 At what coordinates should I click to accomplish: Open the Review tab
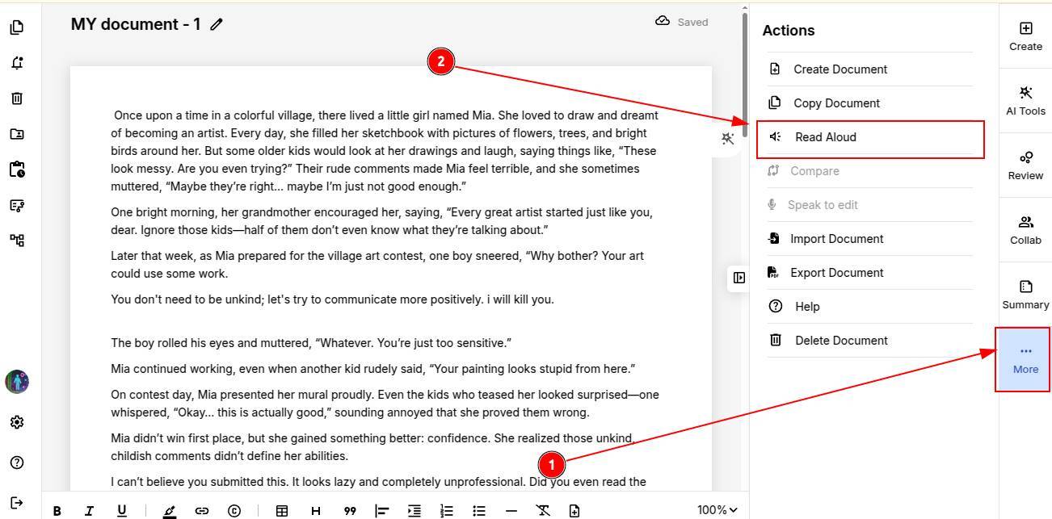(1025, 165)
